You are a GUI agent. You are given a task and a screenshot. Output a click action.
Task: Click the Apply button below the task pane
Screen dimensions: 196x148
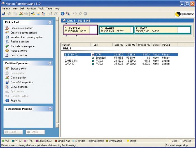[35, 132]
